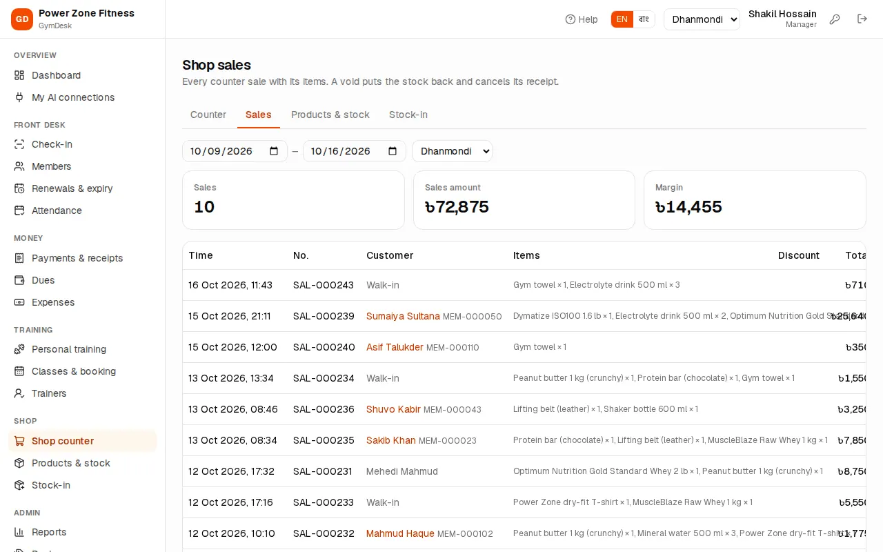Click the Dashboard icon in sidebar
Image resolution: width=883 pixels, height=552 pixels.
coord(19,75)
